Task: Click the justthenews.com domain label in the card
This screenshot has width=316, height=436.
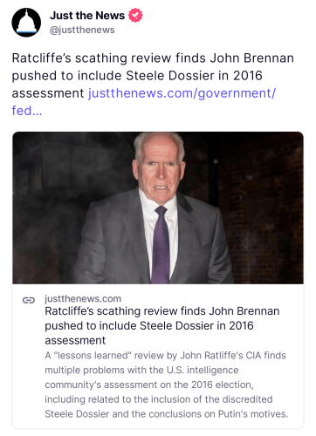Action: [83, 298]
